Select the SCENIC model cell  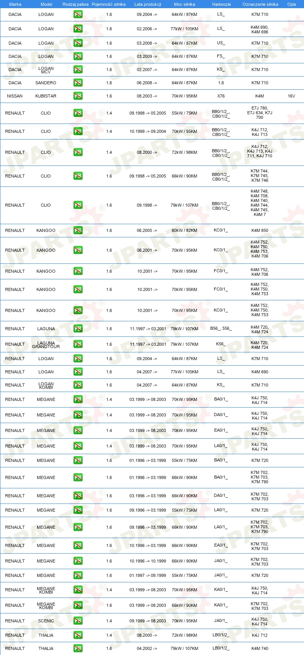46,621
